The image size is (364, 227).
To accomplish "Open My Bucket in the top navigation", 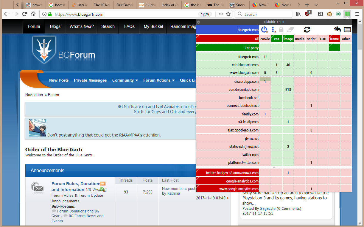I will tap(153, 26).
